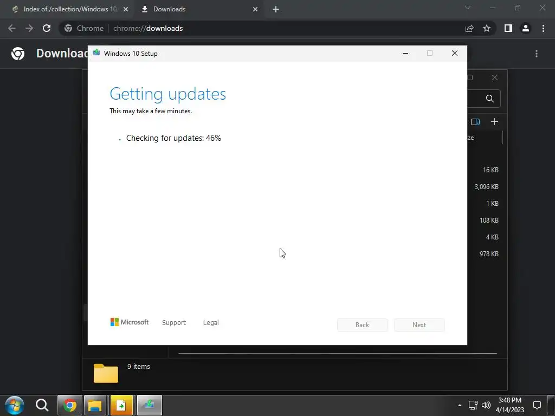555x416 pixels.
Task: Open the Windows Start orb
Action: pos(15,405)
